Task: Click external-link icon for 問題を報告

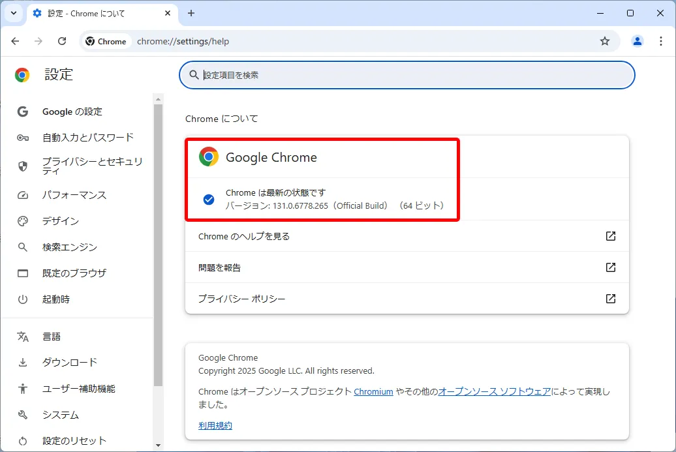Action: [611, 267]
